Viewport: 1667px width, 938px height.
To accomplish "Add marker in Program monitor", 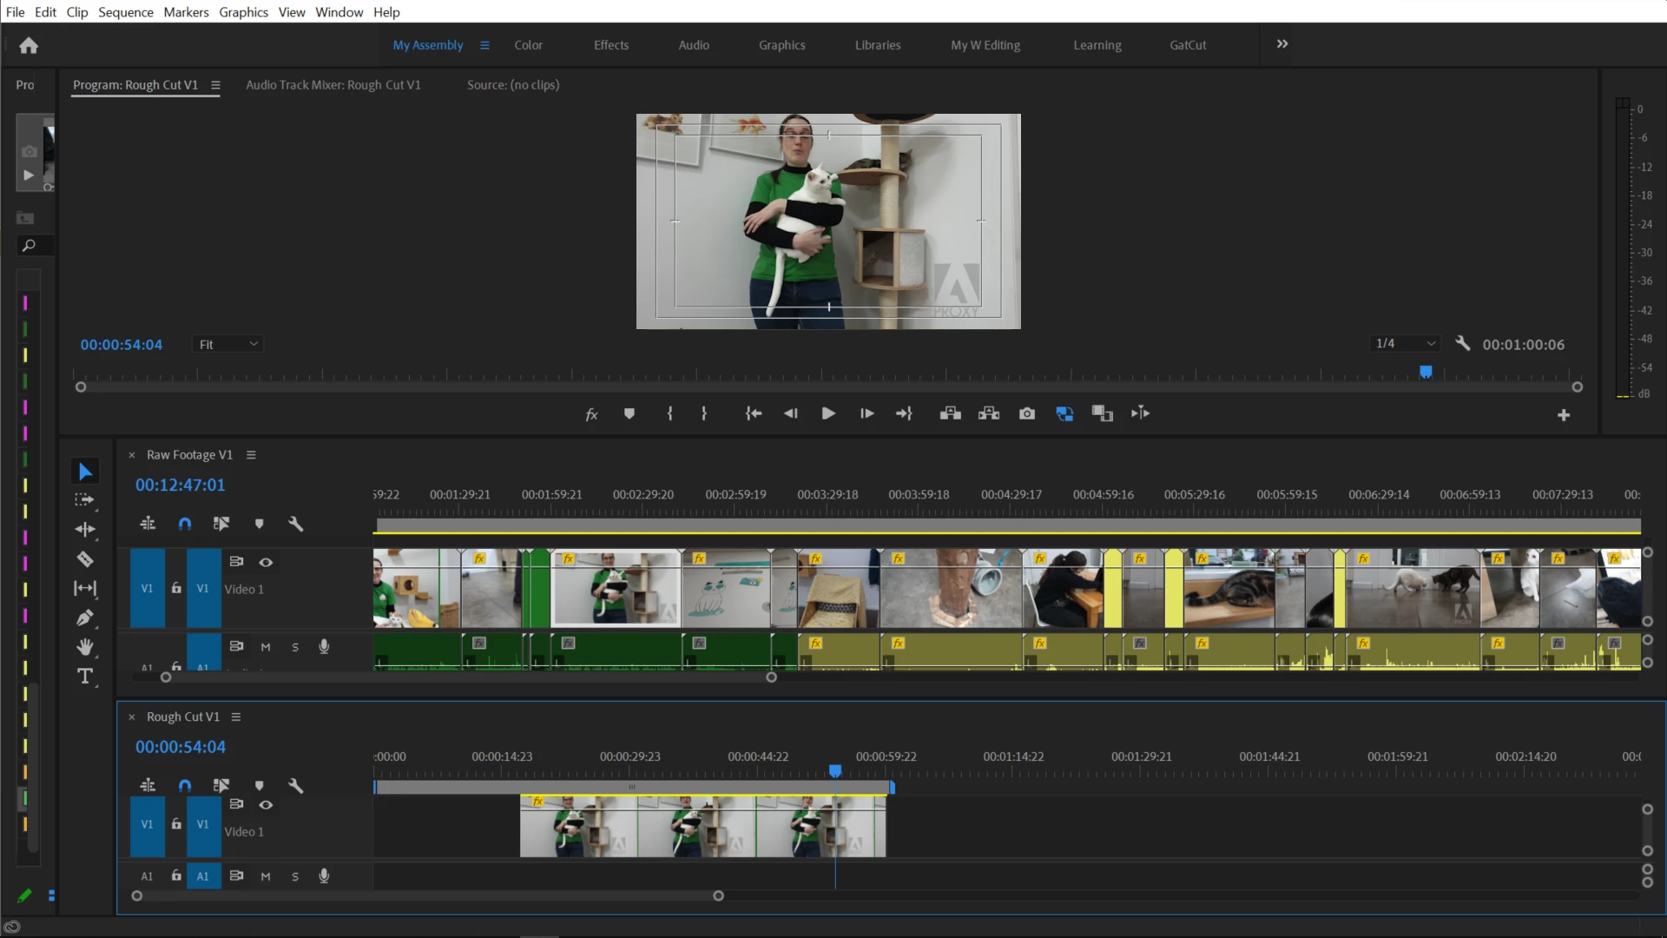I will point(629,413).
